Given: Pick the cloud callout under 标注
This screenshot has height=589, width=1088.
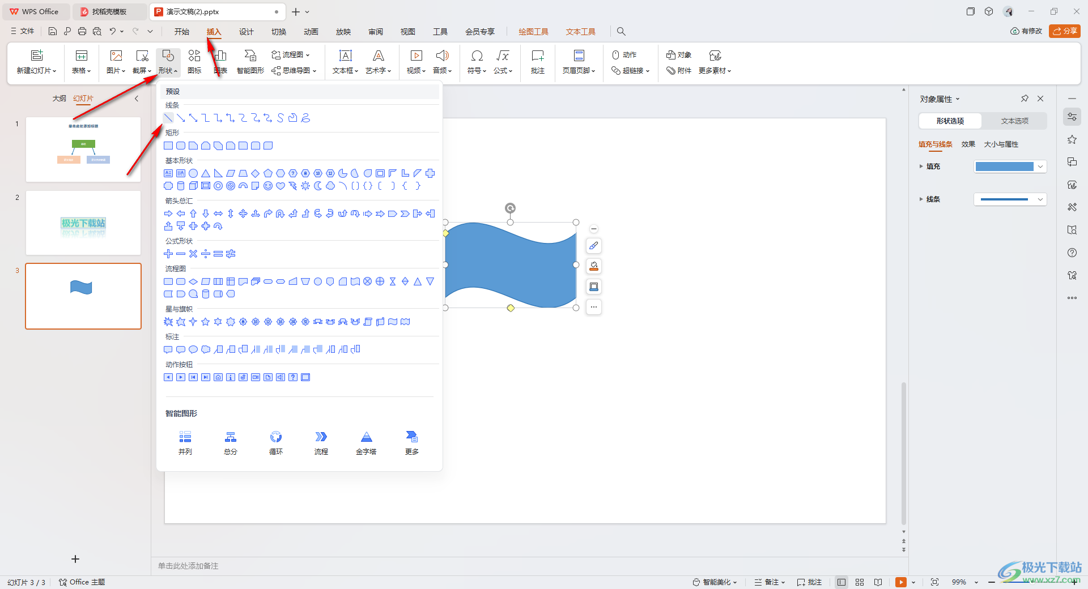Looking at the screenshot, I should pos(206,349).
